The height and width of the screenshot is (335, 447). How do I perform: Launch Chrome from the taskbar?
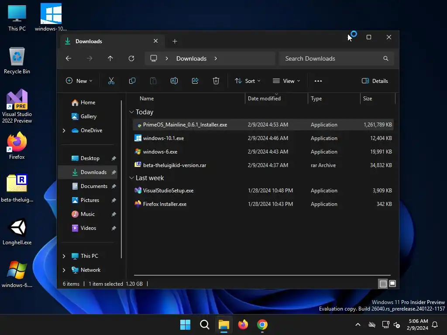[x=262, y=325]
